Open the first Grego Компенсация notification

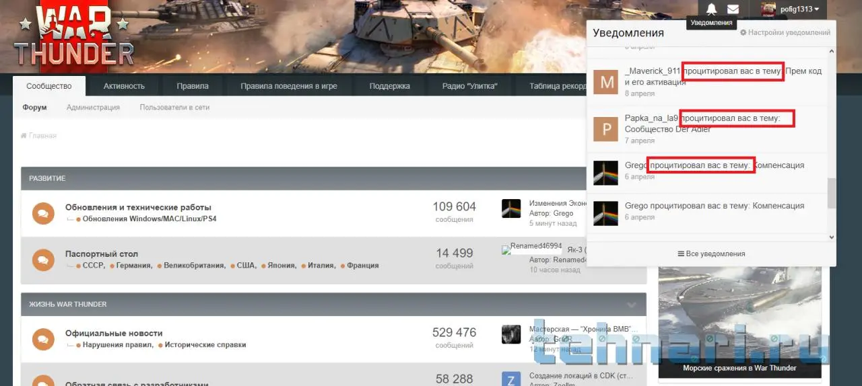pos(707,173)
